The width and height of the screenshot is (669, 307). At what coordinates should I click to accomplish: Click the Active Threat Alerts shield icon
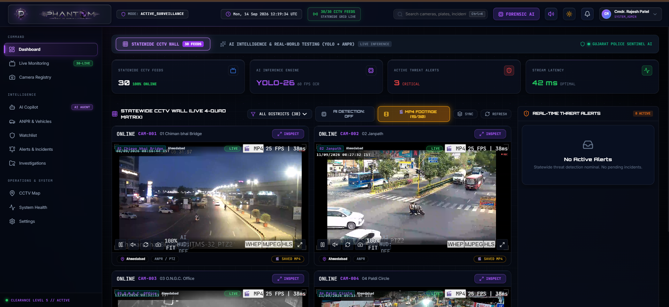pyautogui.click(x=509, y=71)
